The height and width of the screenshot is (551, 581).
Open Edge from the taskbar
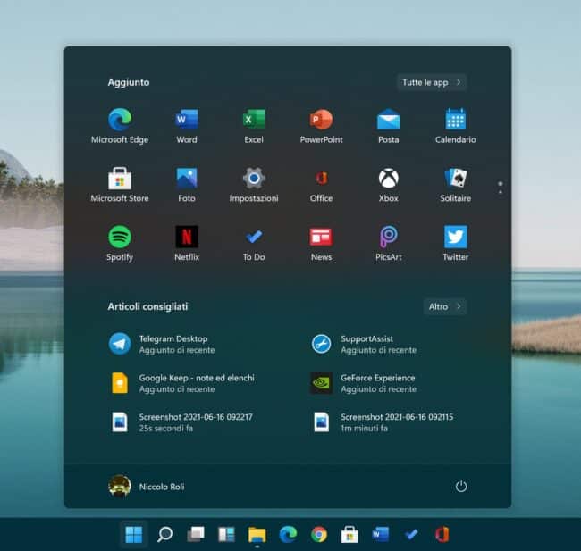288,534
